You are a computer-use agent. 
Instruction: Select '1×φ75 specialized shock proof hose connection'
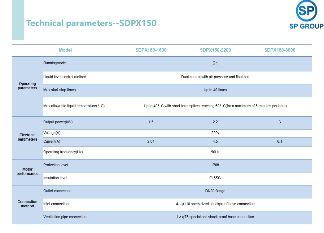click(215, 217)
